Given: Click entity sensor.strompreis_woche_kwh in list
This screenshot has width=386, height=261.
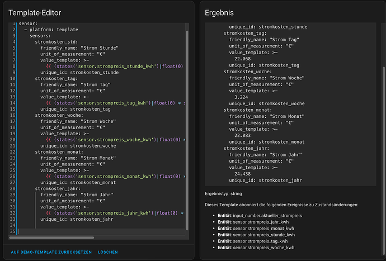Looking at the screenshot, I should (x=263, y=248).
